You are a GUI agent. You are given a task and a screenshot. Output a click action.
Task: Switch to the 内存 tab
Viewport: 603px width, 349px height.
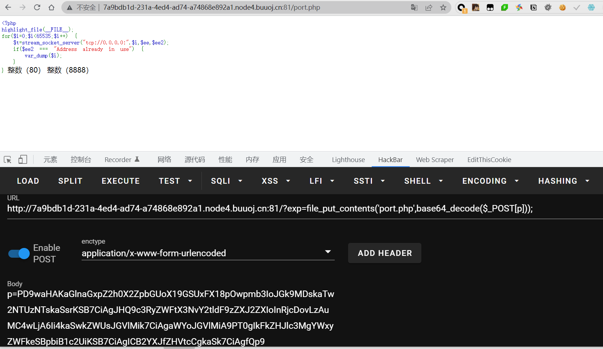point(252,160)
